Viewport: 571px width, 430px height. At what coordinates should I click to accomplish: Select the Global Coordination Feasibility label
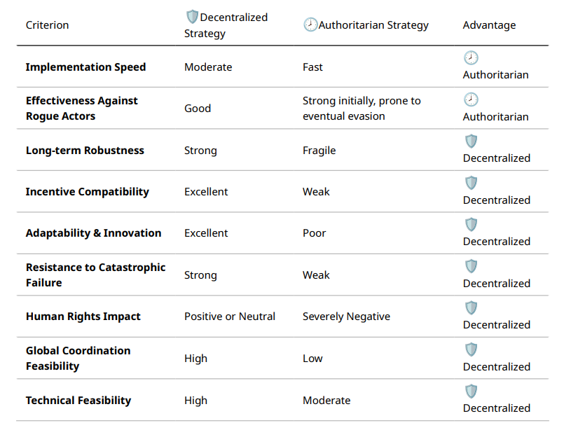point(78,358)
